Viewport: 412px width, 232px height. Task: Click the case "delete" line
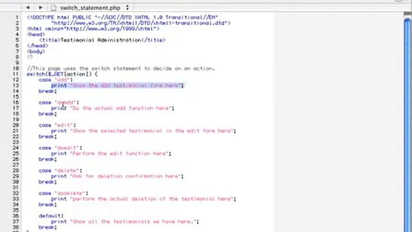[60, 170]
